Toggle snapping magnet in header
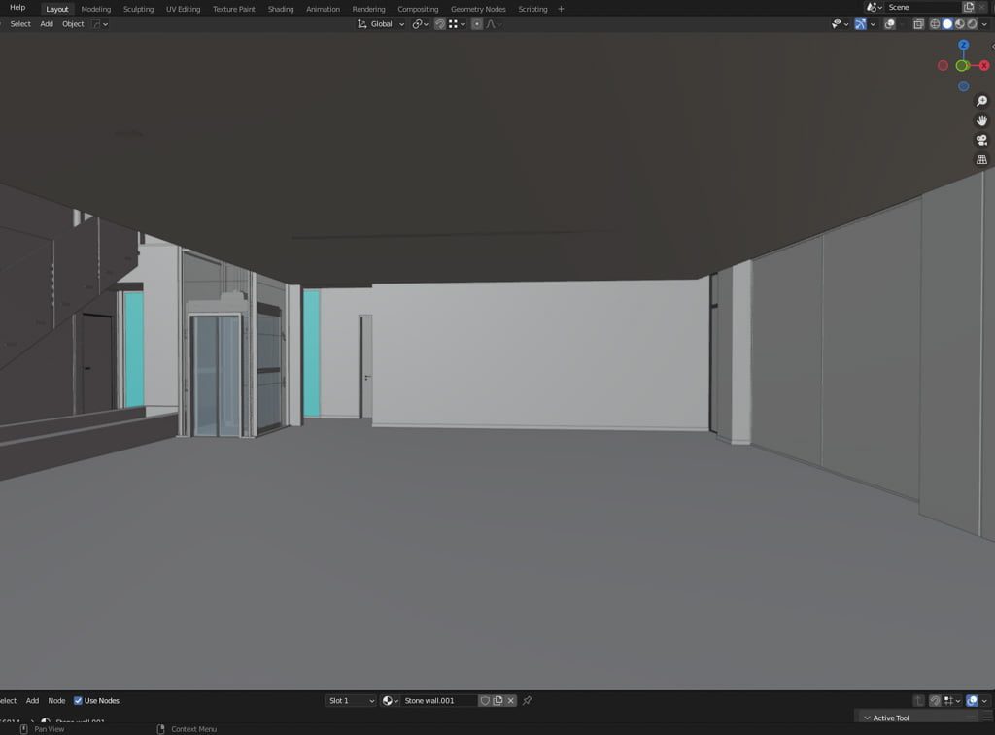The image size is (995, 735). click(440, 24)
